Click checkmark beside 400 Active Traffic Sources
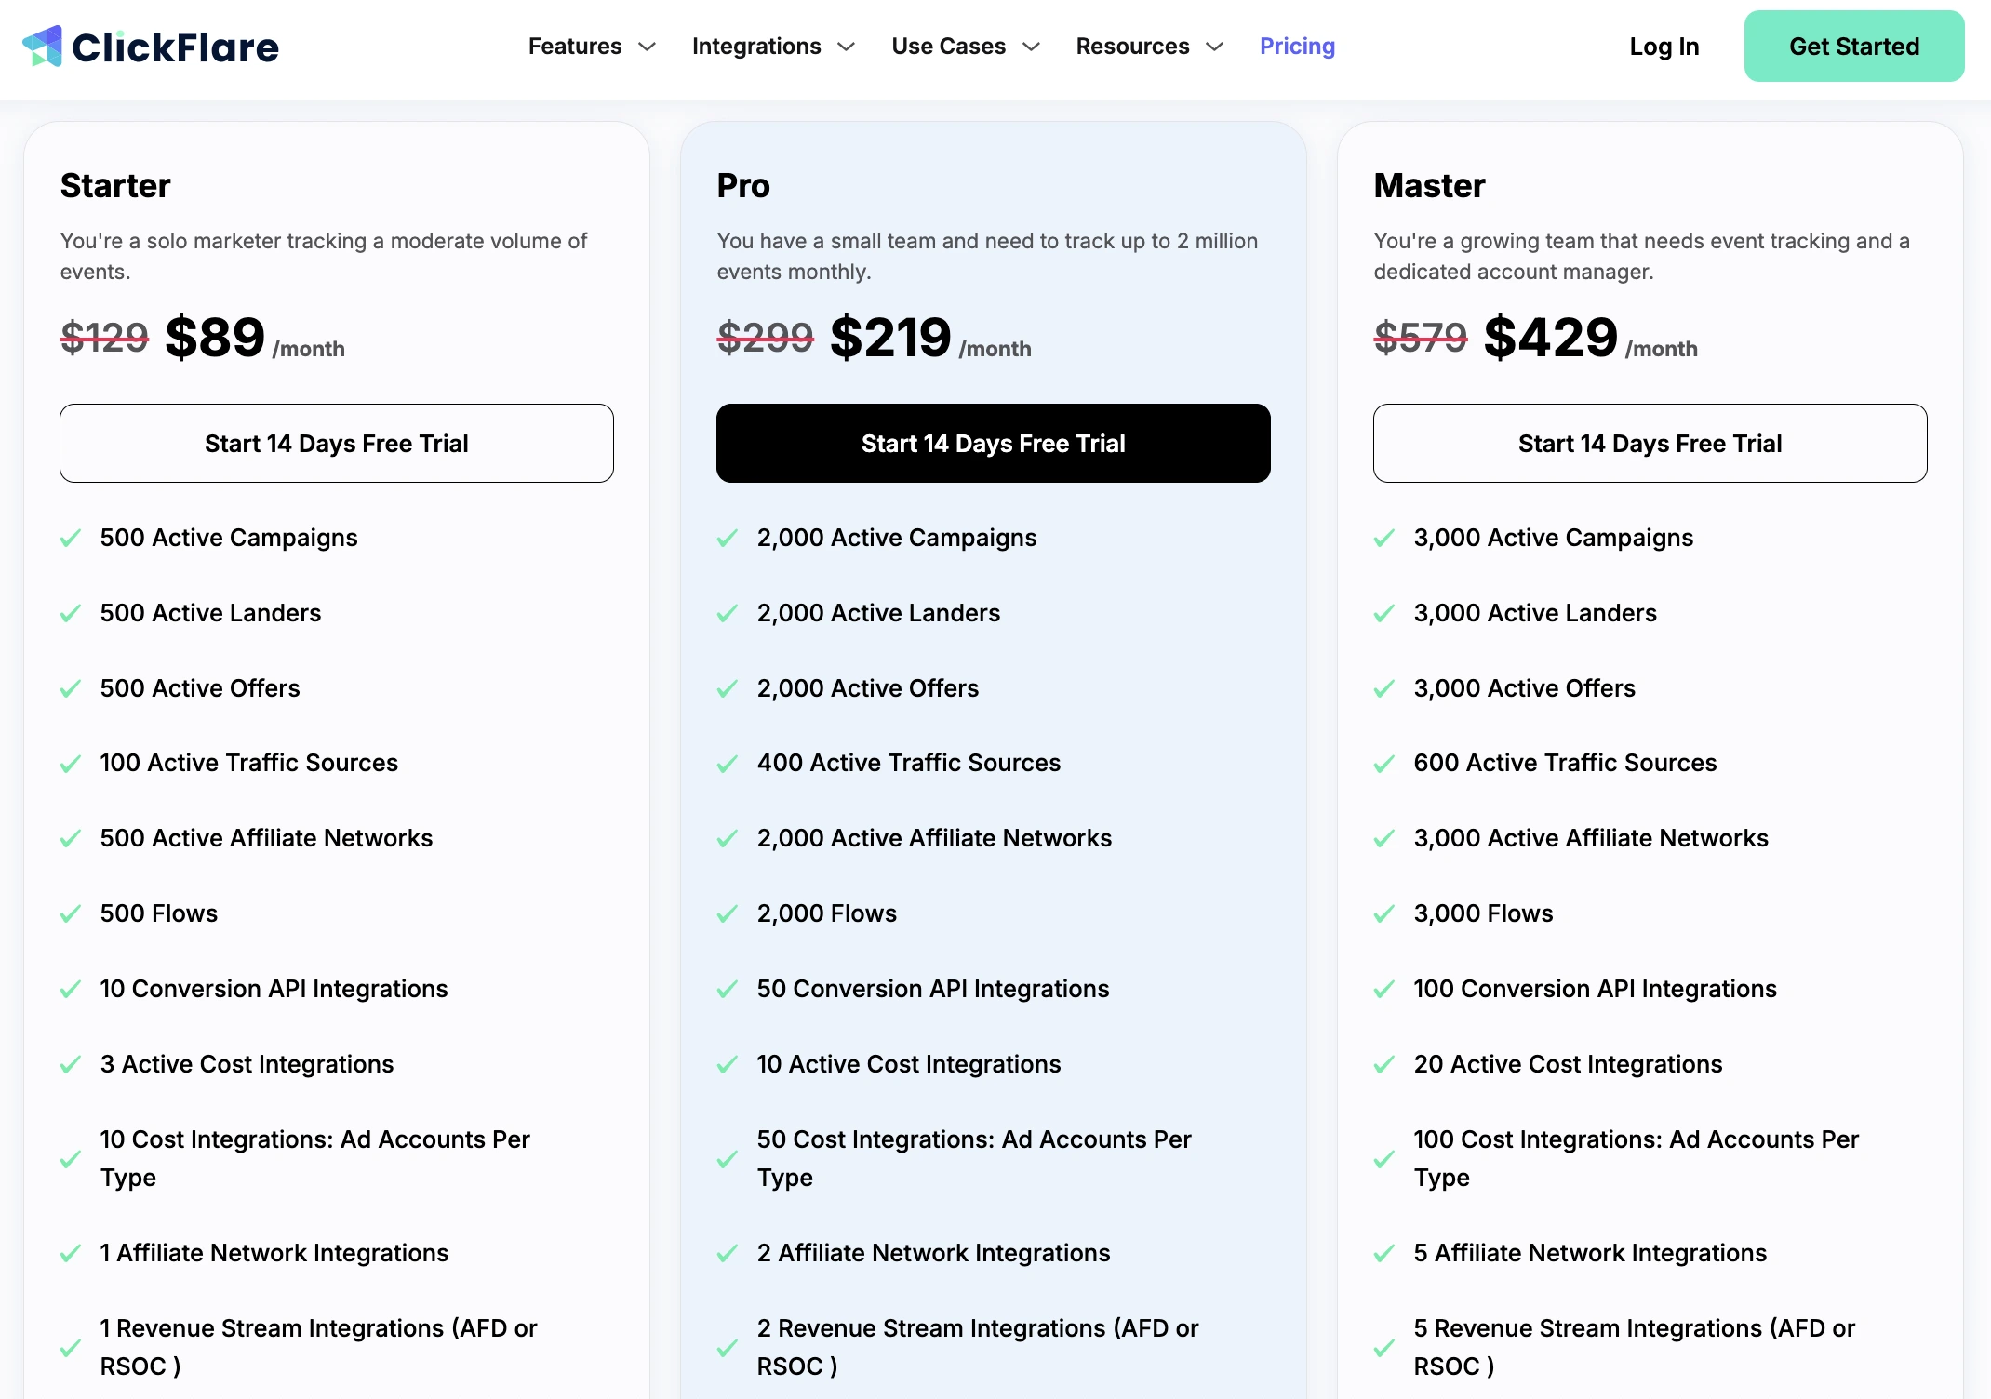This screenshot has width=1991, height=1399. tap(728, 764)
